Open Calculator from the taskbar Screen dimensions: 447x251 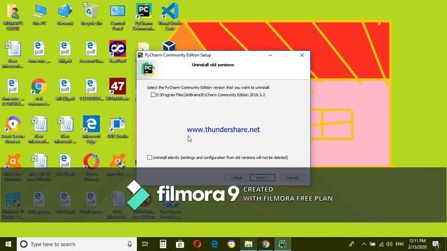(163, 244)
